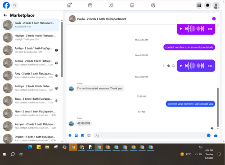Record a voice clip with microphone
The width and height of the screenshot is (225, 165).
pyautogui.click(x=70, y=135)
